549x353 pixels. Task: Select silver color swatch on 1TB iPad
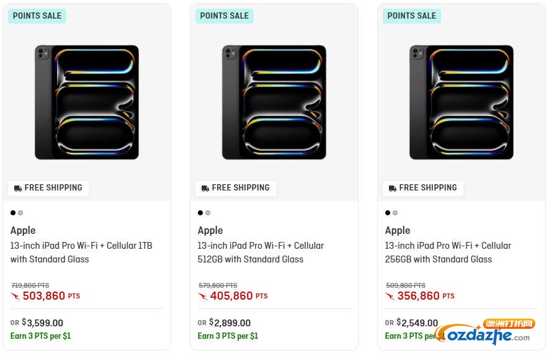tap(20, 213)
